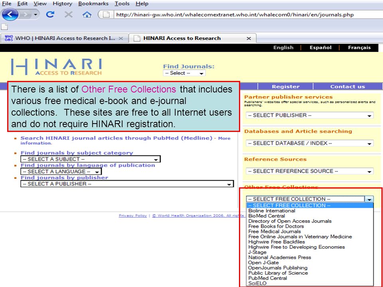Switch language to Español
The image size is (383, 287).
(320, 47)
